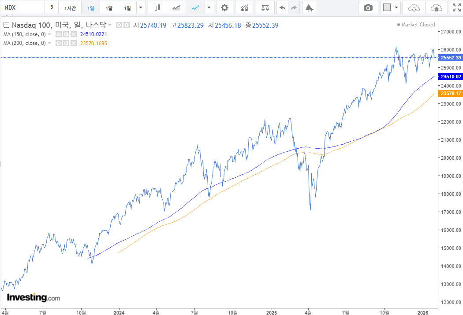The width and height of the screenshot is (463, 315).
Task: Open the indicators icon in the toolbar
Action: [244, 7]
